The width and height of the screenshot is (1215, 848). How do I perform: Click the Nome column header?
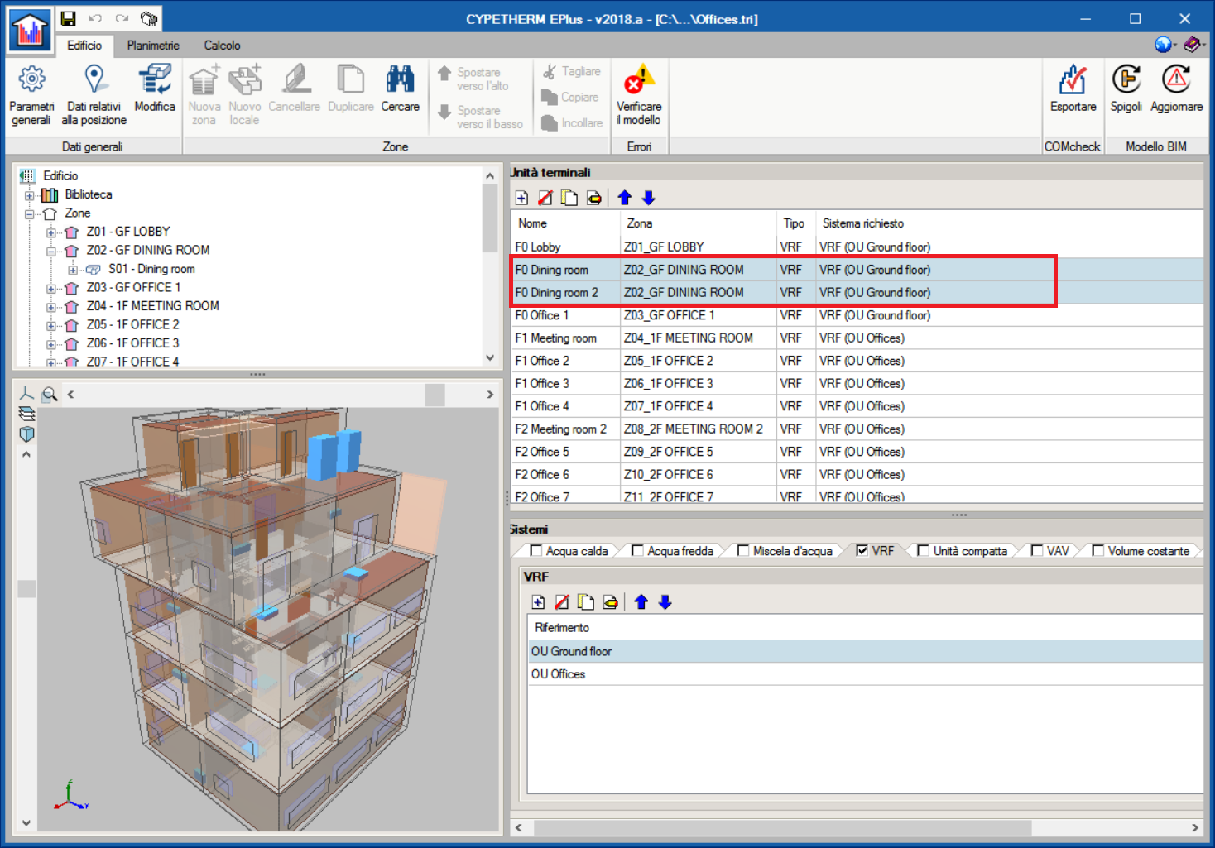pyautogui.click(x=565, y=223)
